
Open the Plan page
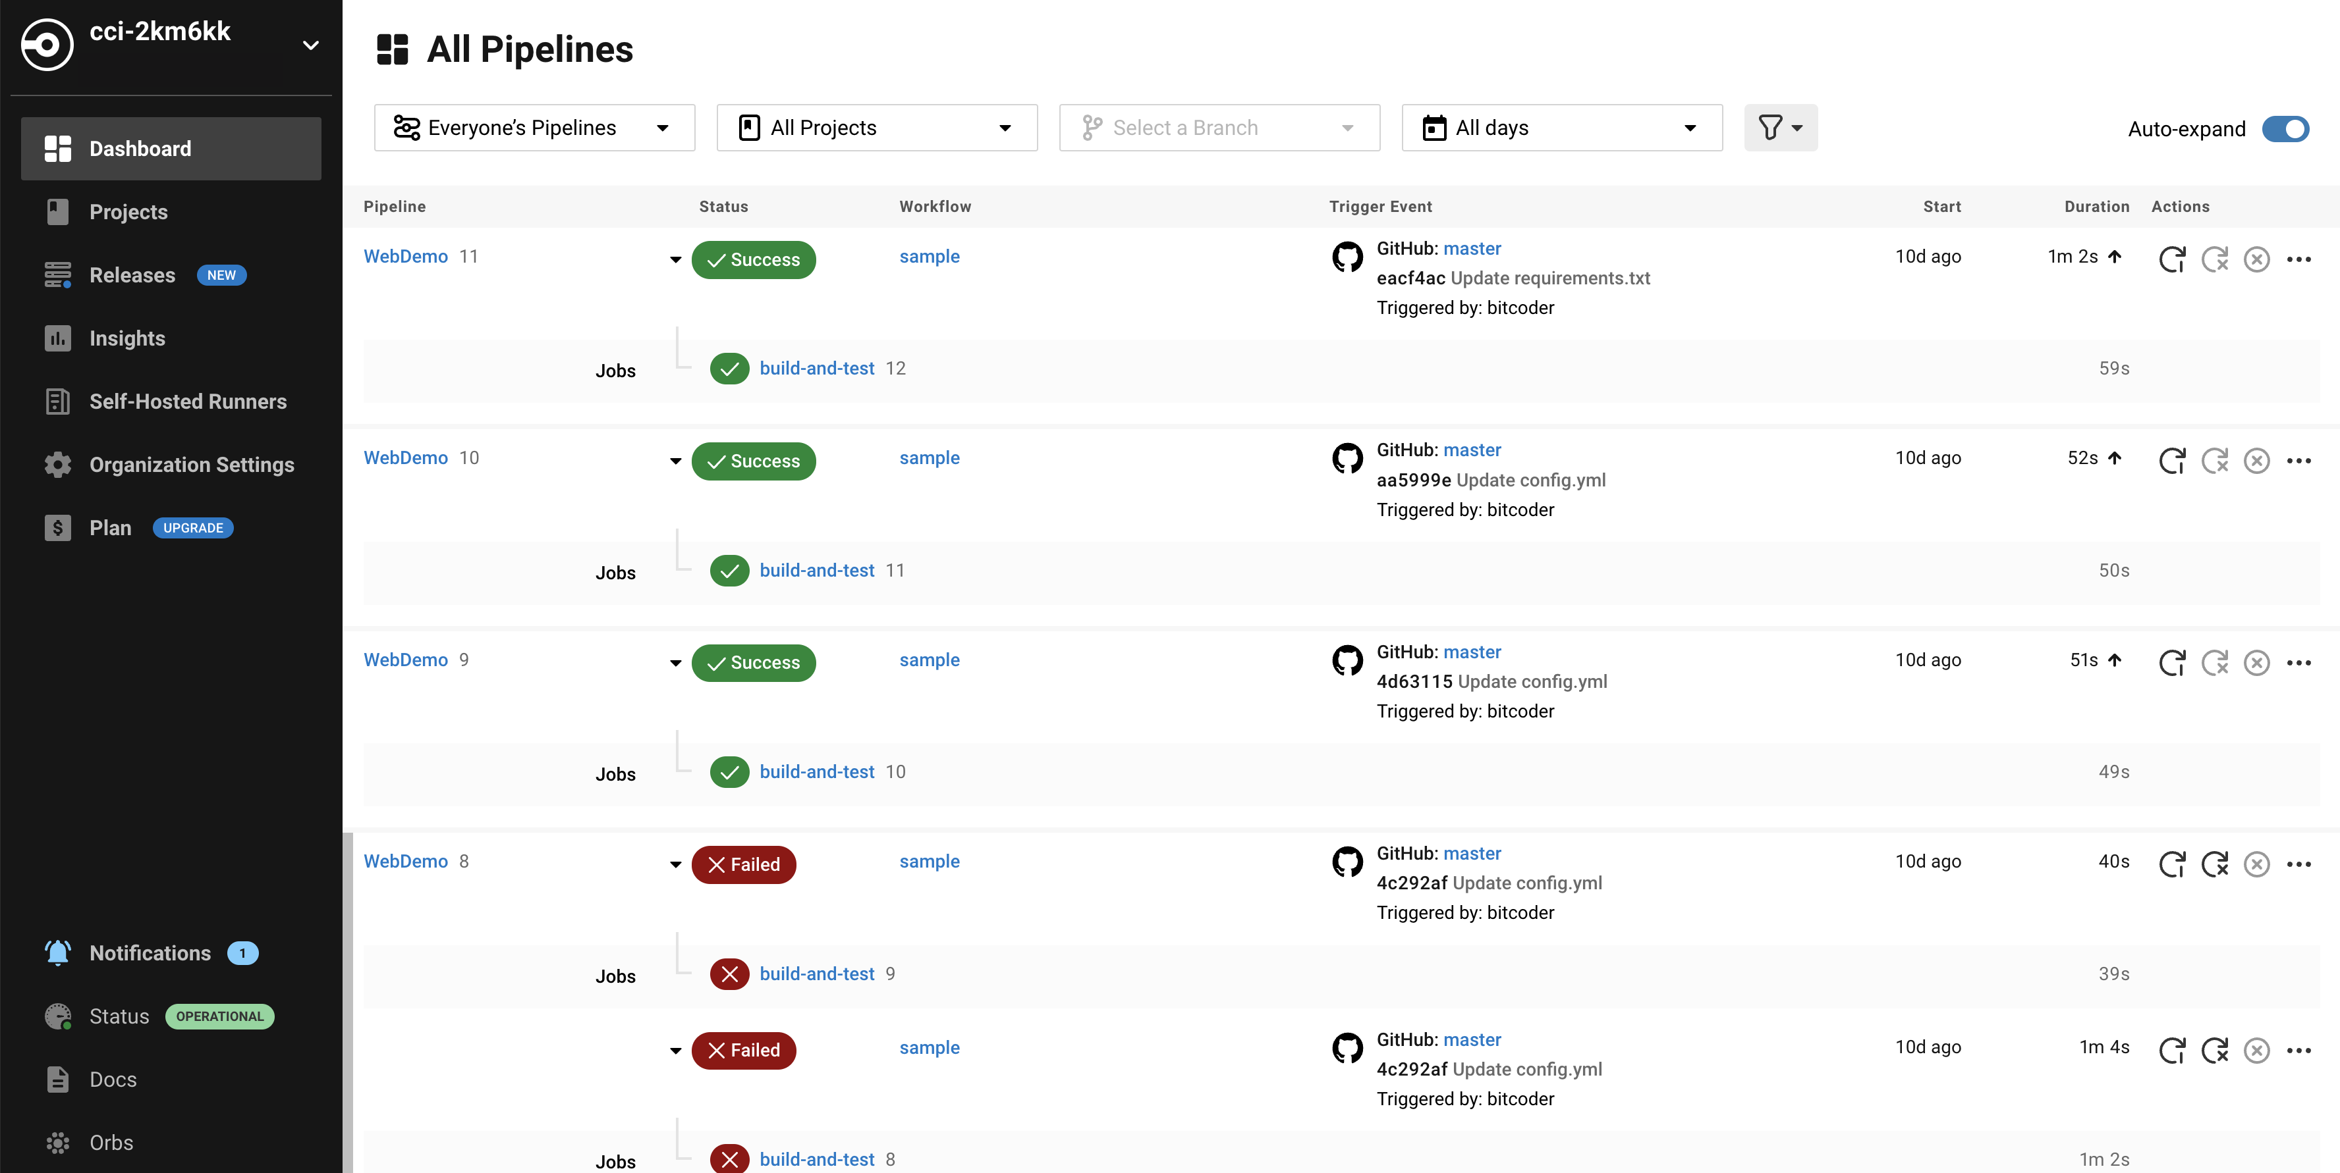click(110, 529)
